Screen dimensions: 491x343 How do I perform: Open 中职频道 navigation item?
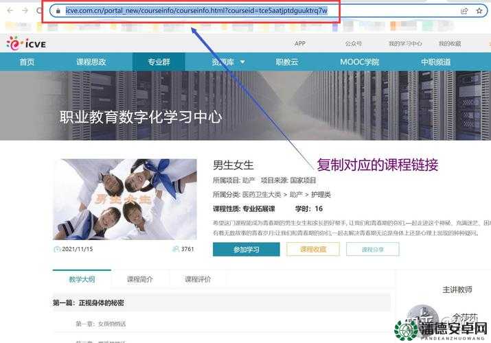pyautogui.click(x=435, y=62)
